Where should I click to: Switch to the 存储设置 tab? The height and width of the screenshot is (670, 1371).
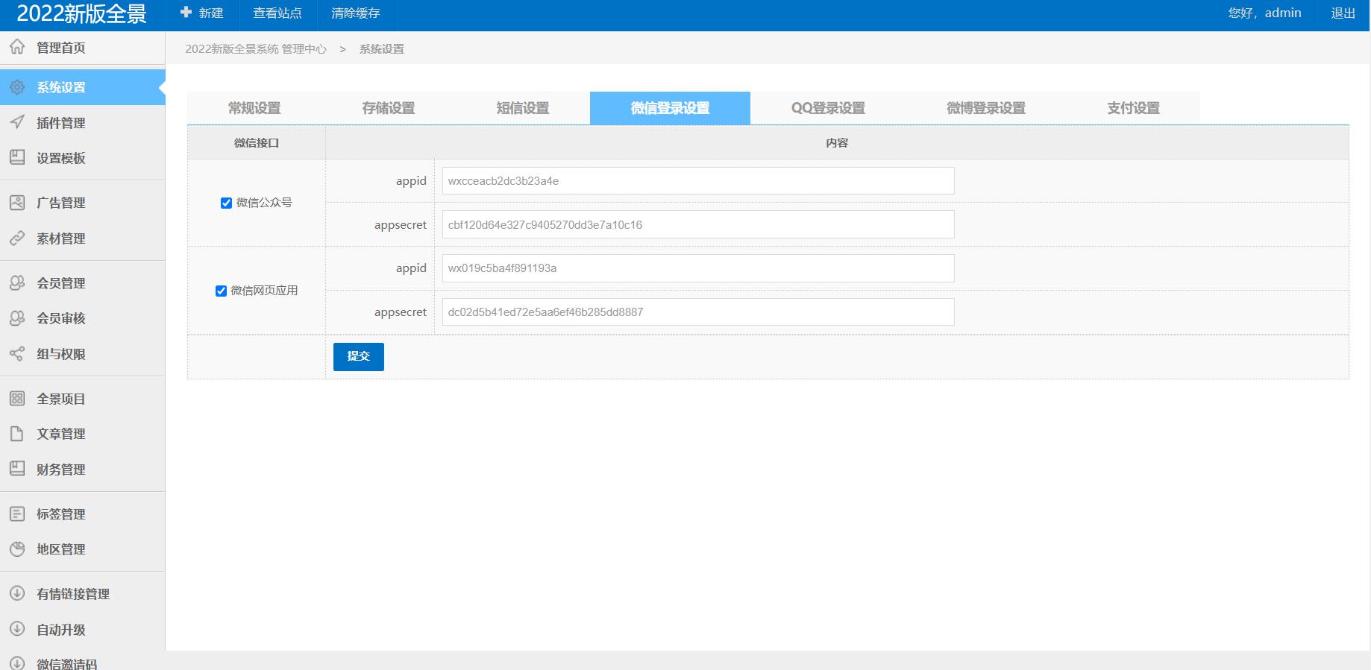click(x=389, y=108)
